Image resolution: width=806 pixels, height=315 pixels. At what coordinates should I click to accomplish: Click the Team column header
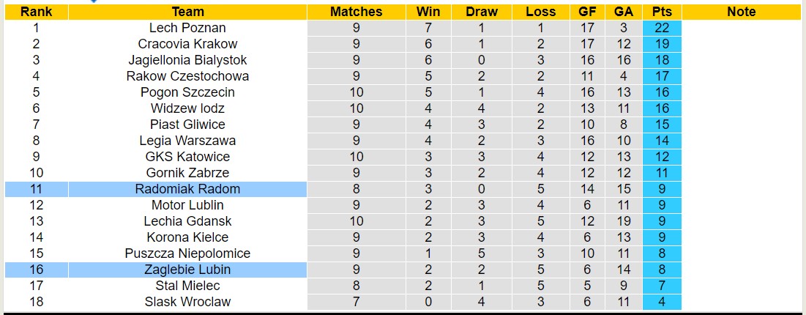(x=187, y=12)
